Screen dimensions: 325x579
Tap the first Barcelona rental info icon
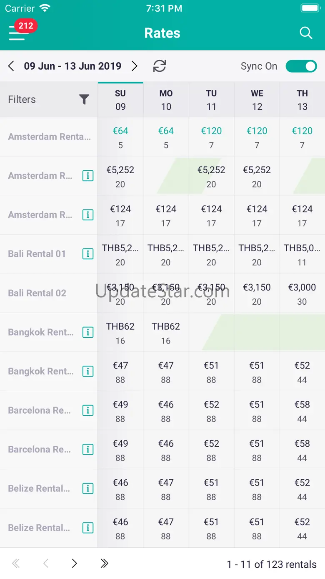coord(87,410)
